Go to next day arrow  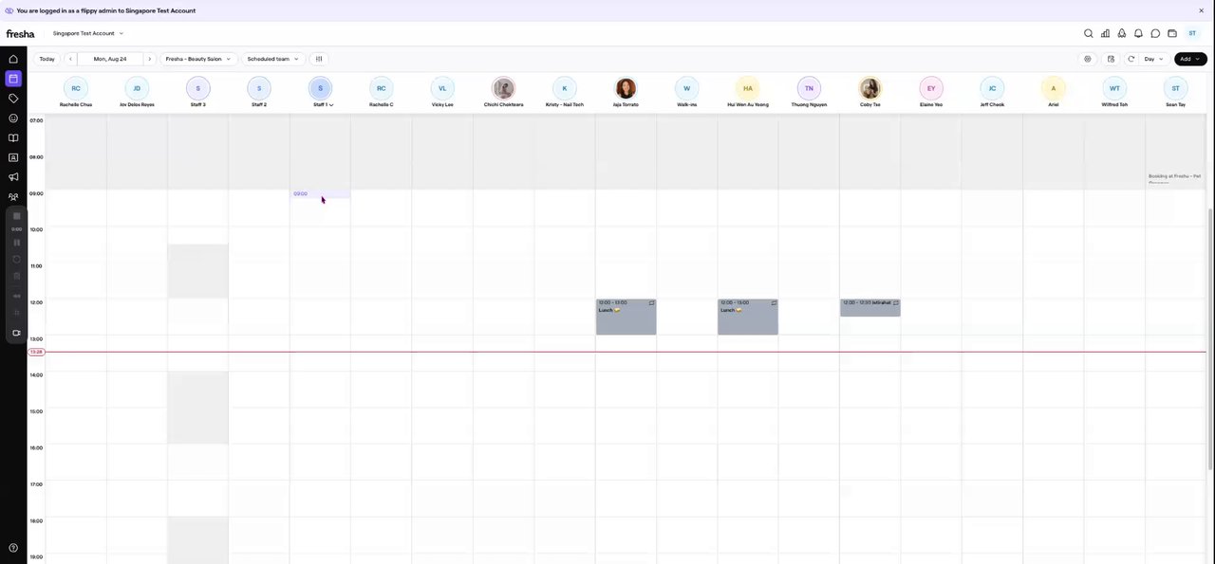(149, 59)
